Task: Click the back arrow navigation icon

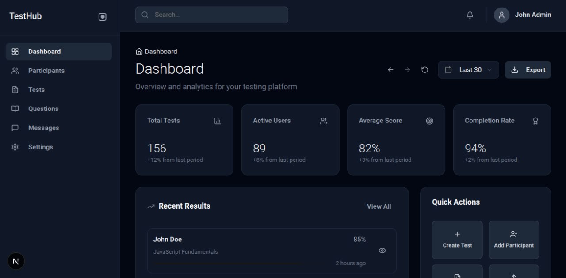Action: click(390, 70)
